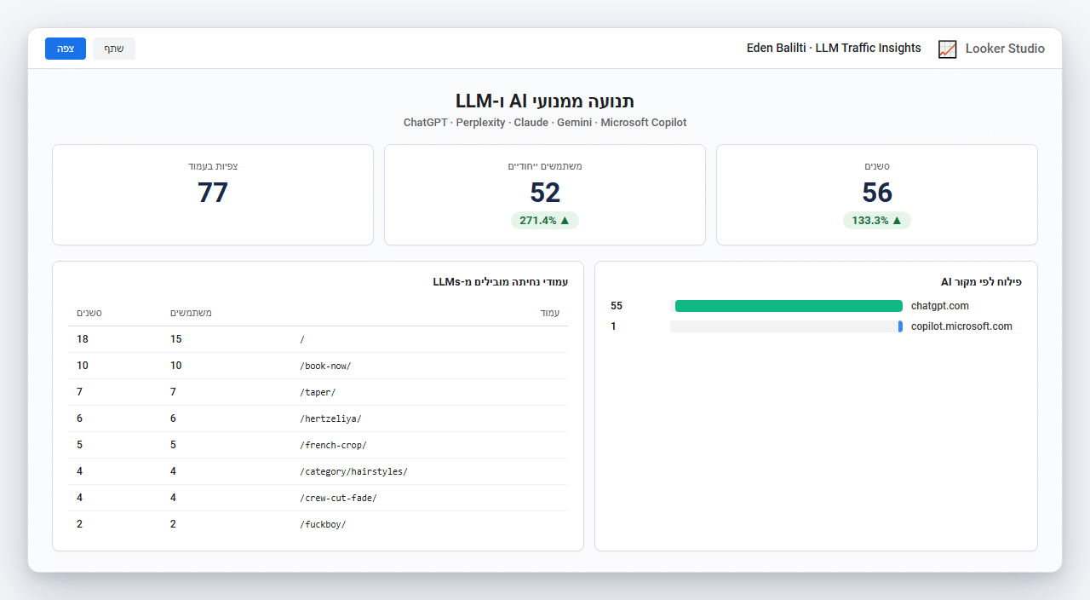Select the /book-now/ table row
This screenshot has height=600, width=1090.
coord(318,366)
